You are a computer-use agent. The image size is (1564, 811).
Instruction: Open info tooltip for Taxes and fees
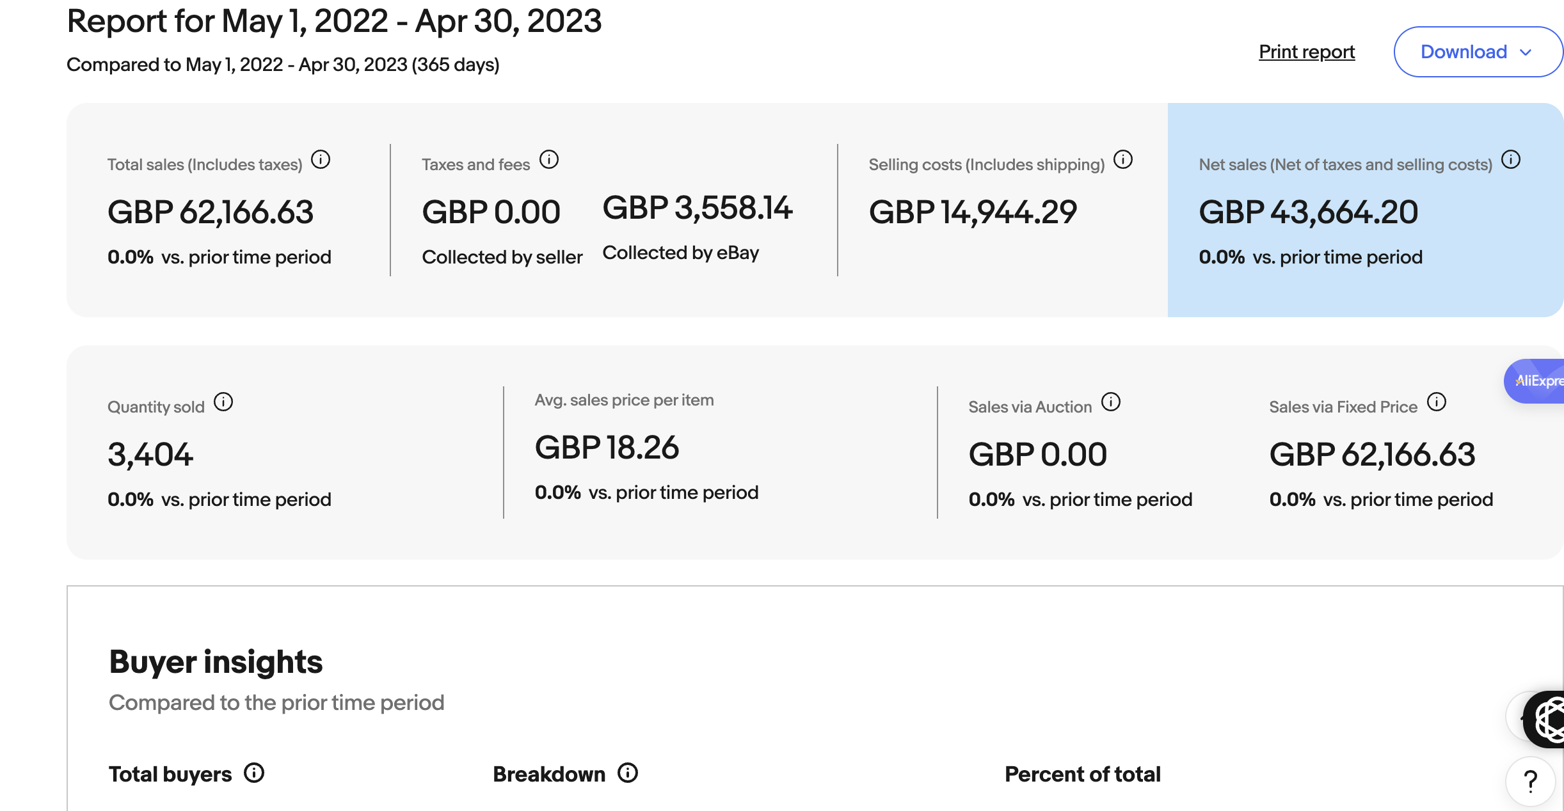point(549,159)
